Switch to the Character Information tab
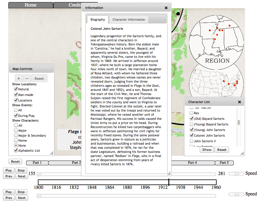The height and width of the screenshot is (201, 261). (129, 20)
